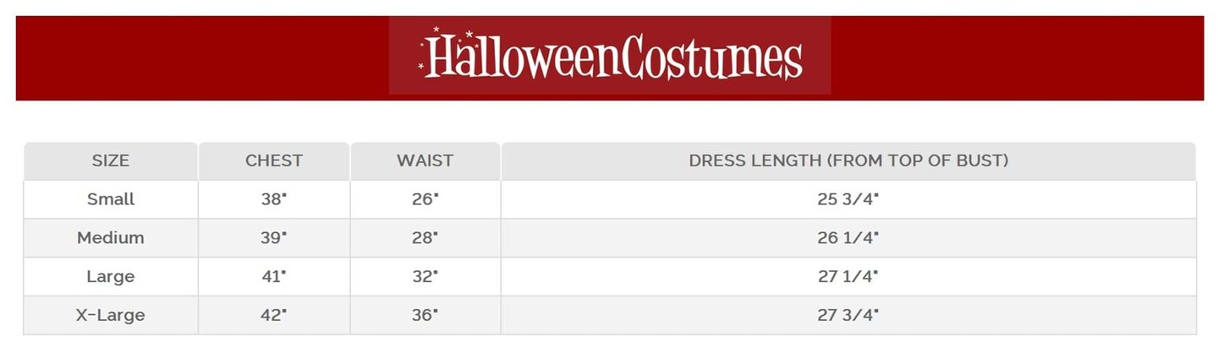Click the 26" waist measurement cell
The width and height of the screenshot is (1218, 358).
425,199
